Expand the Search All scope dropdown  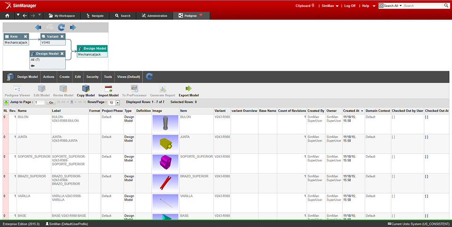[x=401, y=6]
